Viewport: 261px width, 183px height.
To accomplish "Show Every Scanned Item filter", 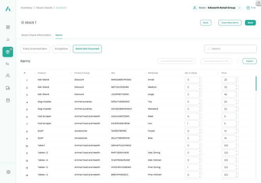I will 35,49.
